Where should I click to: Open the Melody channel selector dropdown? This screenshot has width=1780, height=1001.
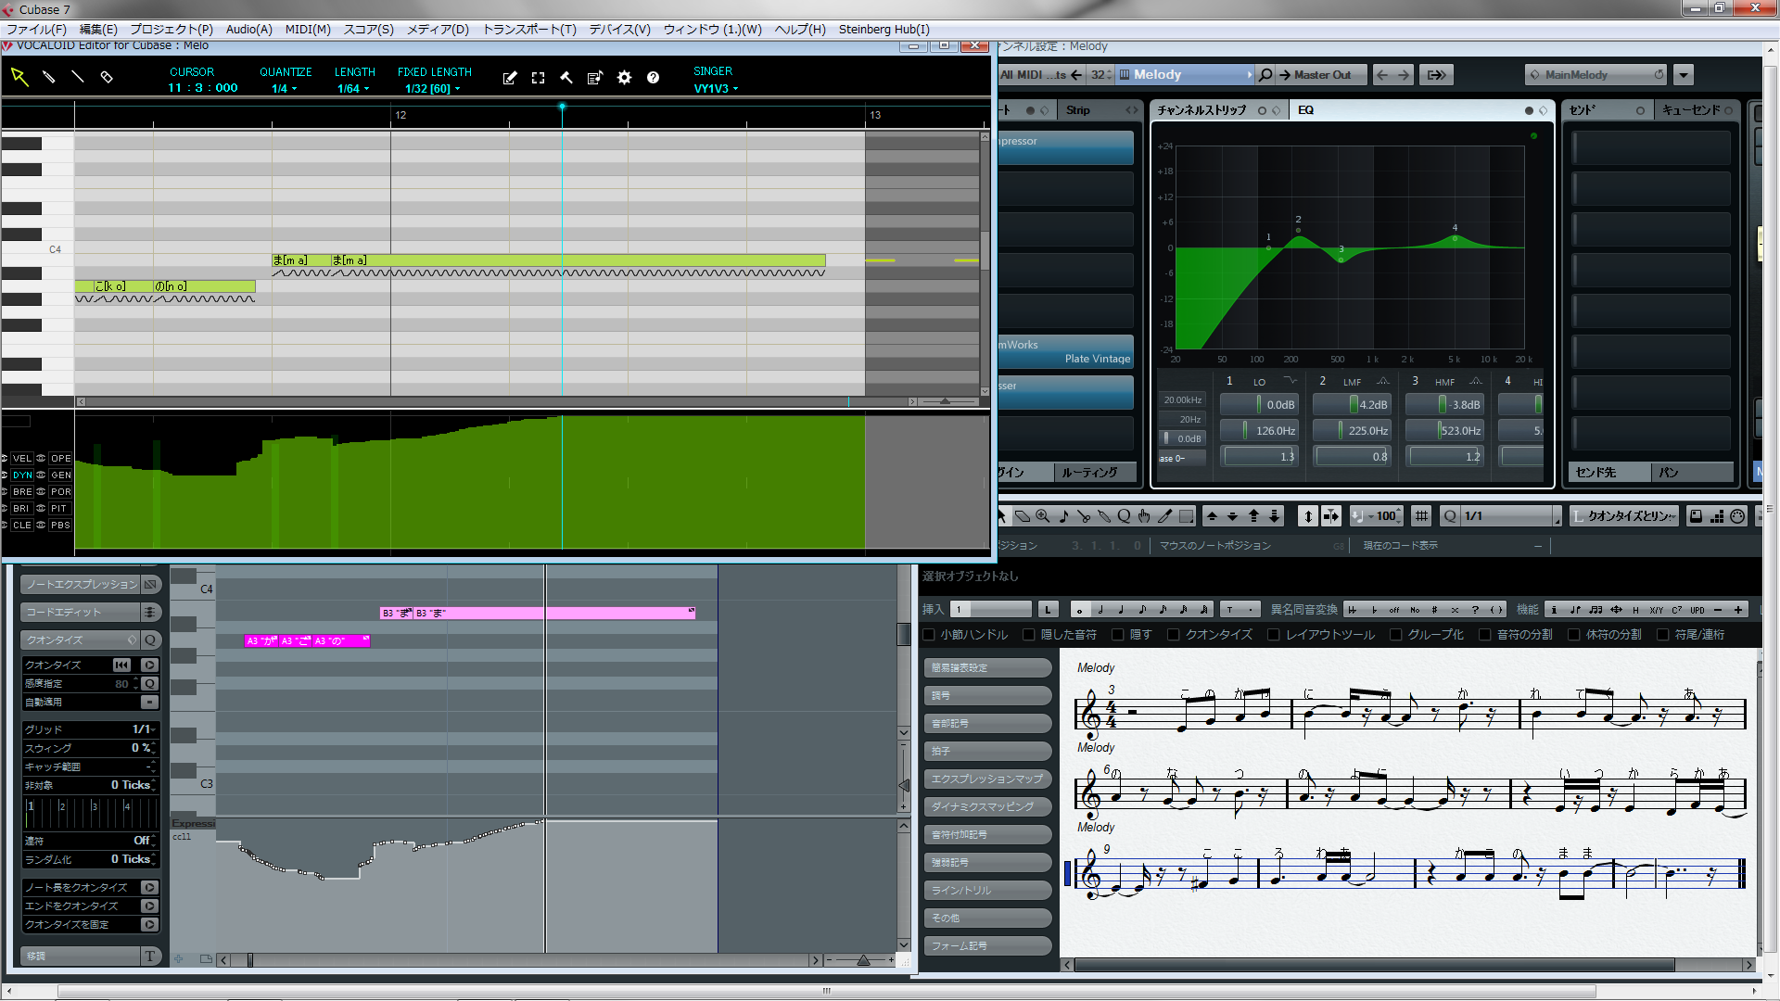pos(1186,74)
